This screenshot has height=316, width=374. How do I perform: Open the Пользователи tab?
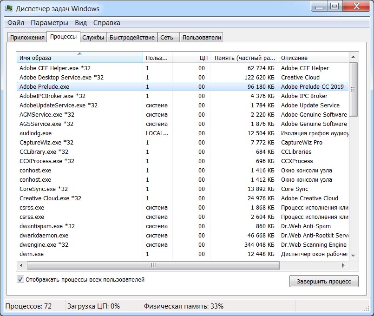(202, 38)
